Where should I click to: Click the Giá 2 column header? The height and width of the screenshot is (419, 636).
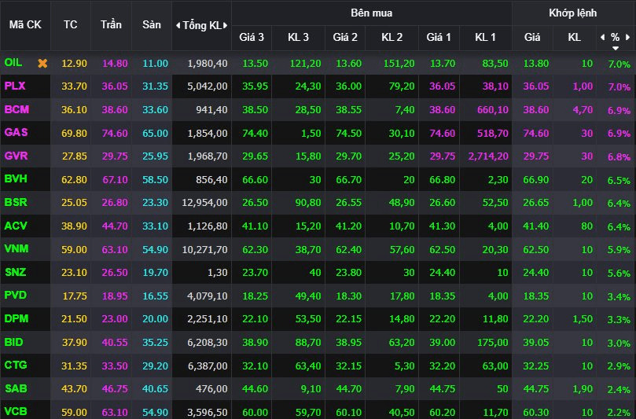point(345,37)
